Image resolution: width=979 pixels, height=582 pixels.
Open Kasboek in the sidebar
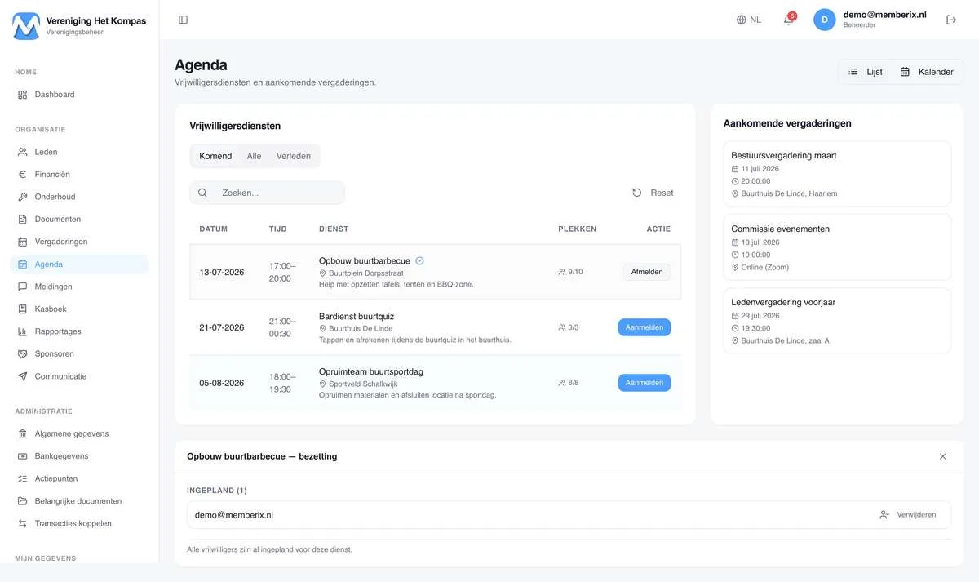point(79,309)
